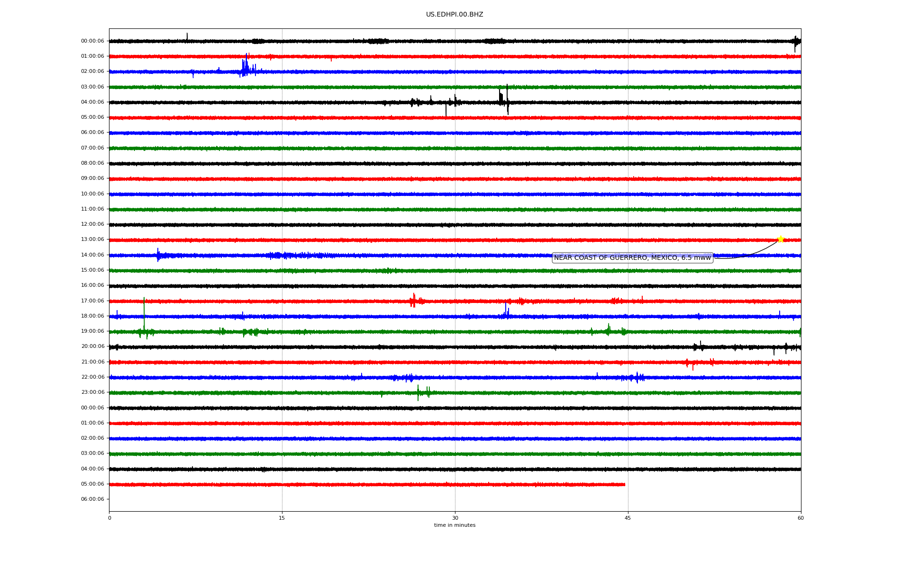
Task: Click the 15 minute tick label
Action: pyautogui.click(x=282, y=518)
